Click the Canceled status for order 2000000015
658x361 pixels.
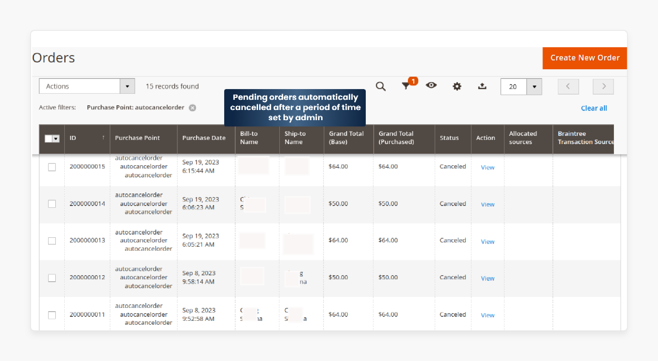(x=453, y=166)
